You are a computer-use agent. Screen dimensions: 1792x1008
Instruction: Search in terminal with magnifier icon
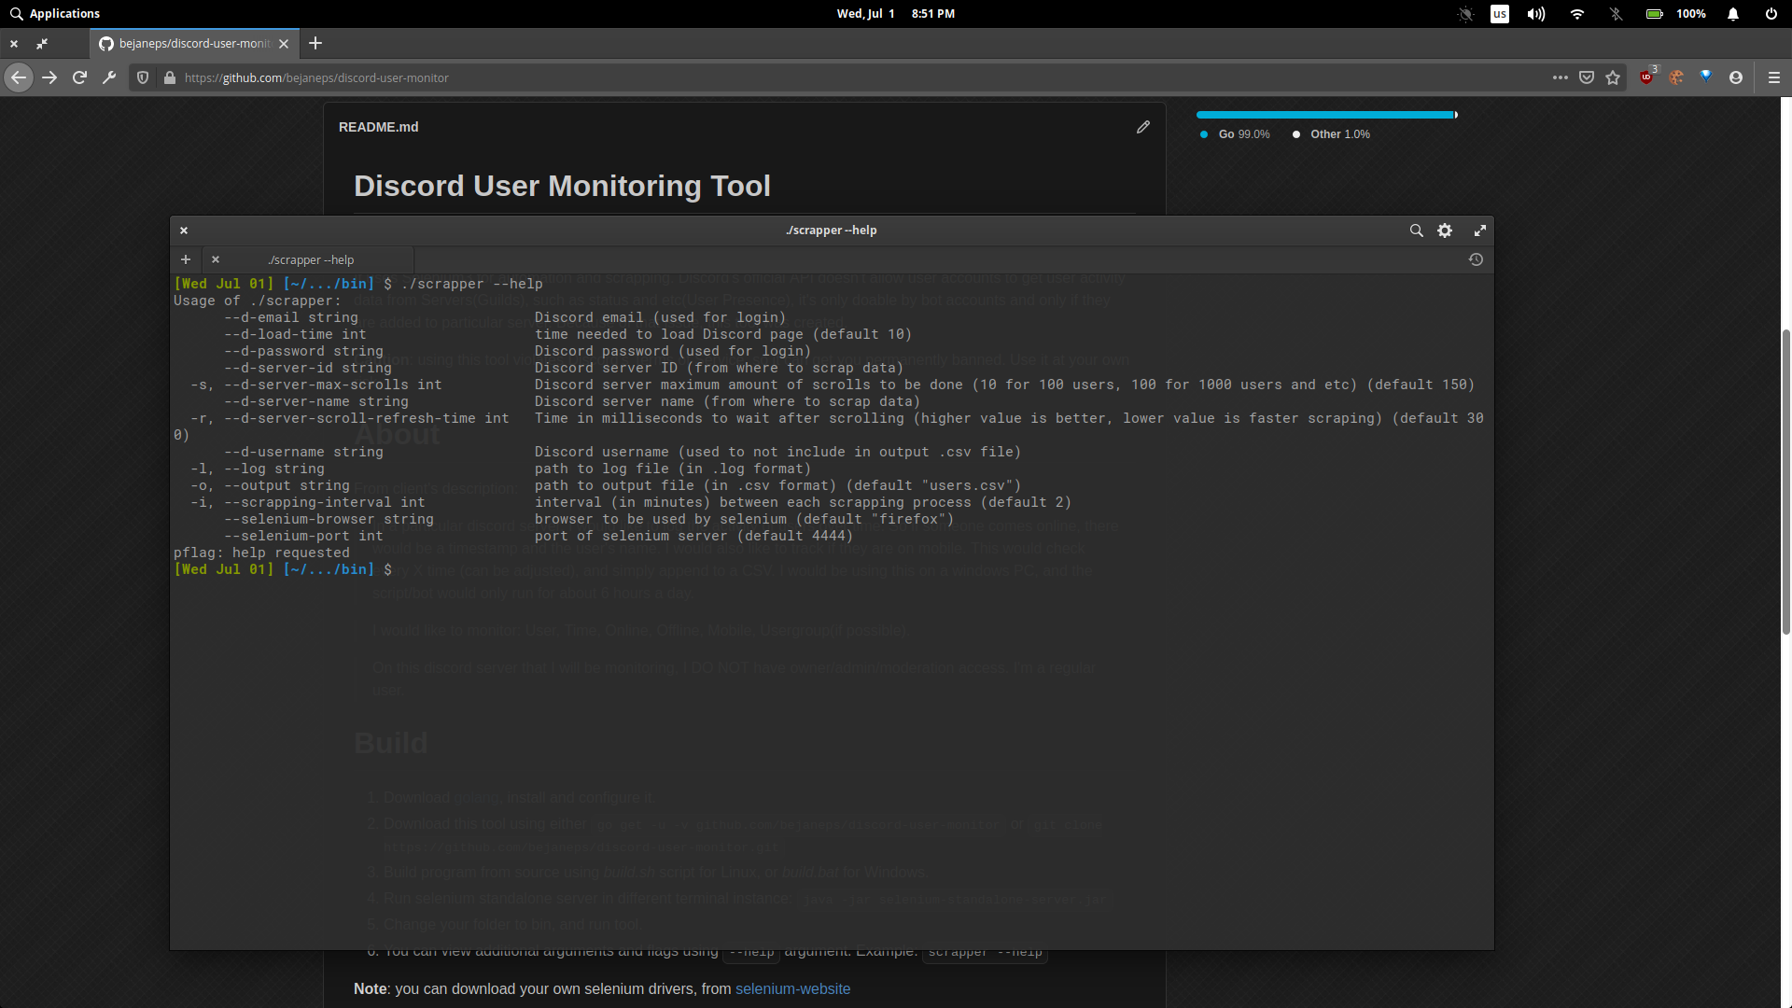(x=1416, y=231)
